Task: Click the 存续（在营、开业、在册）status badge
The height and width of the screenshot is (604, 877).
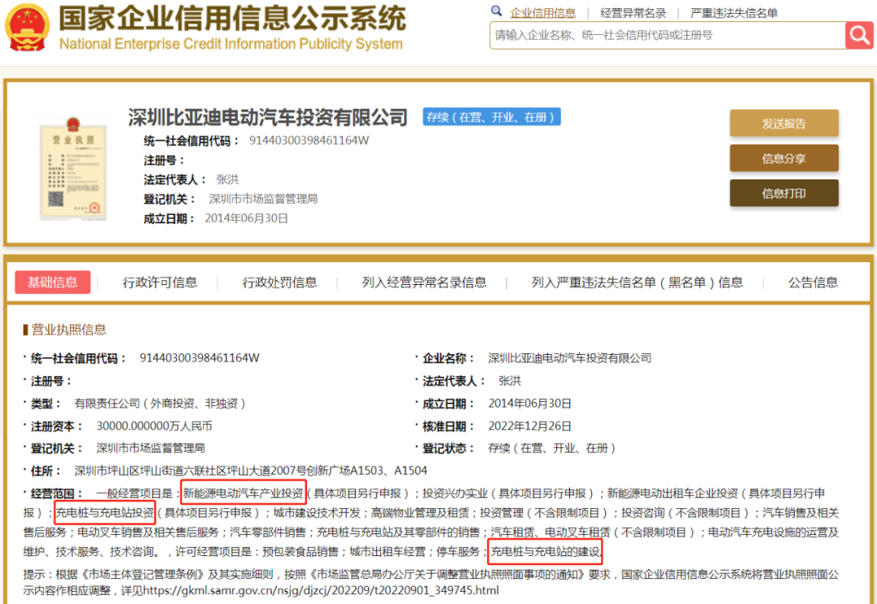Action: pyautogui.click(x=490, y=116)
